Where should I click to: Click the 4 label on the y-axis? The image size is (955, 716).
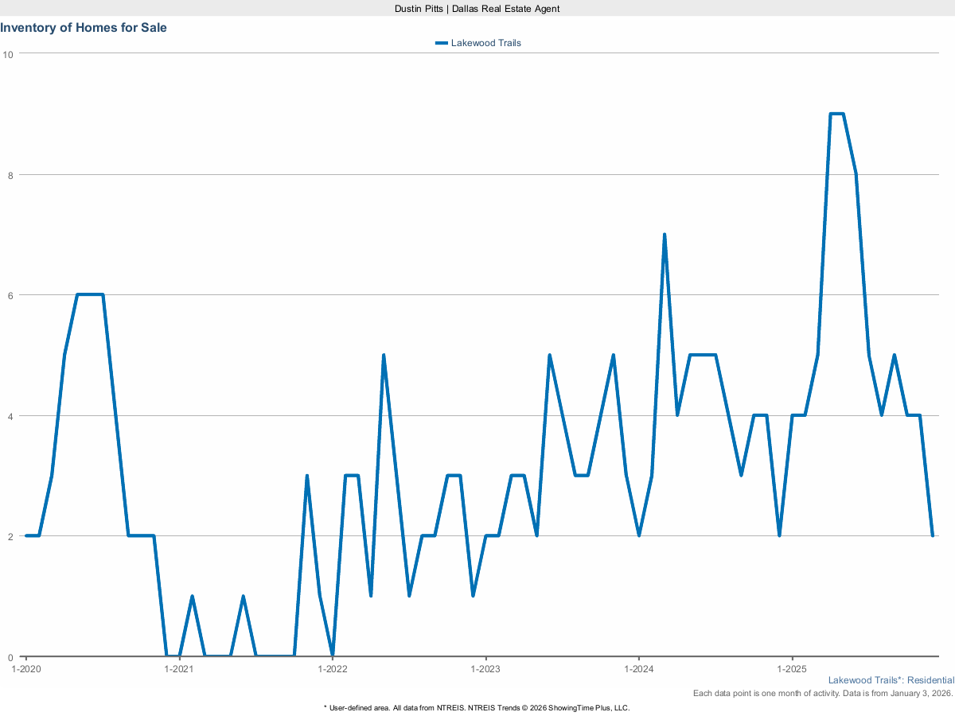(10, 416)
